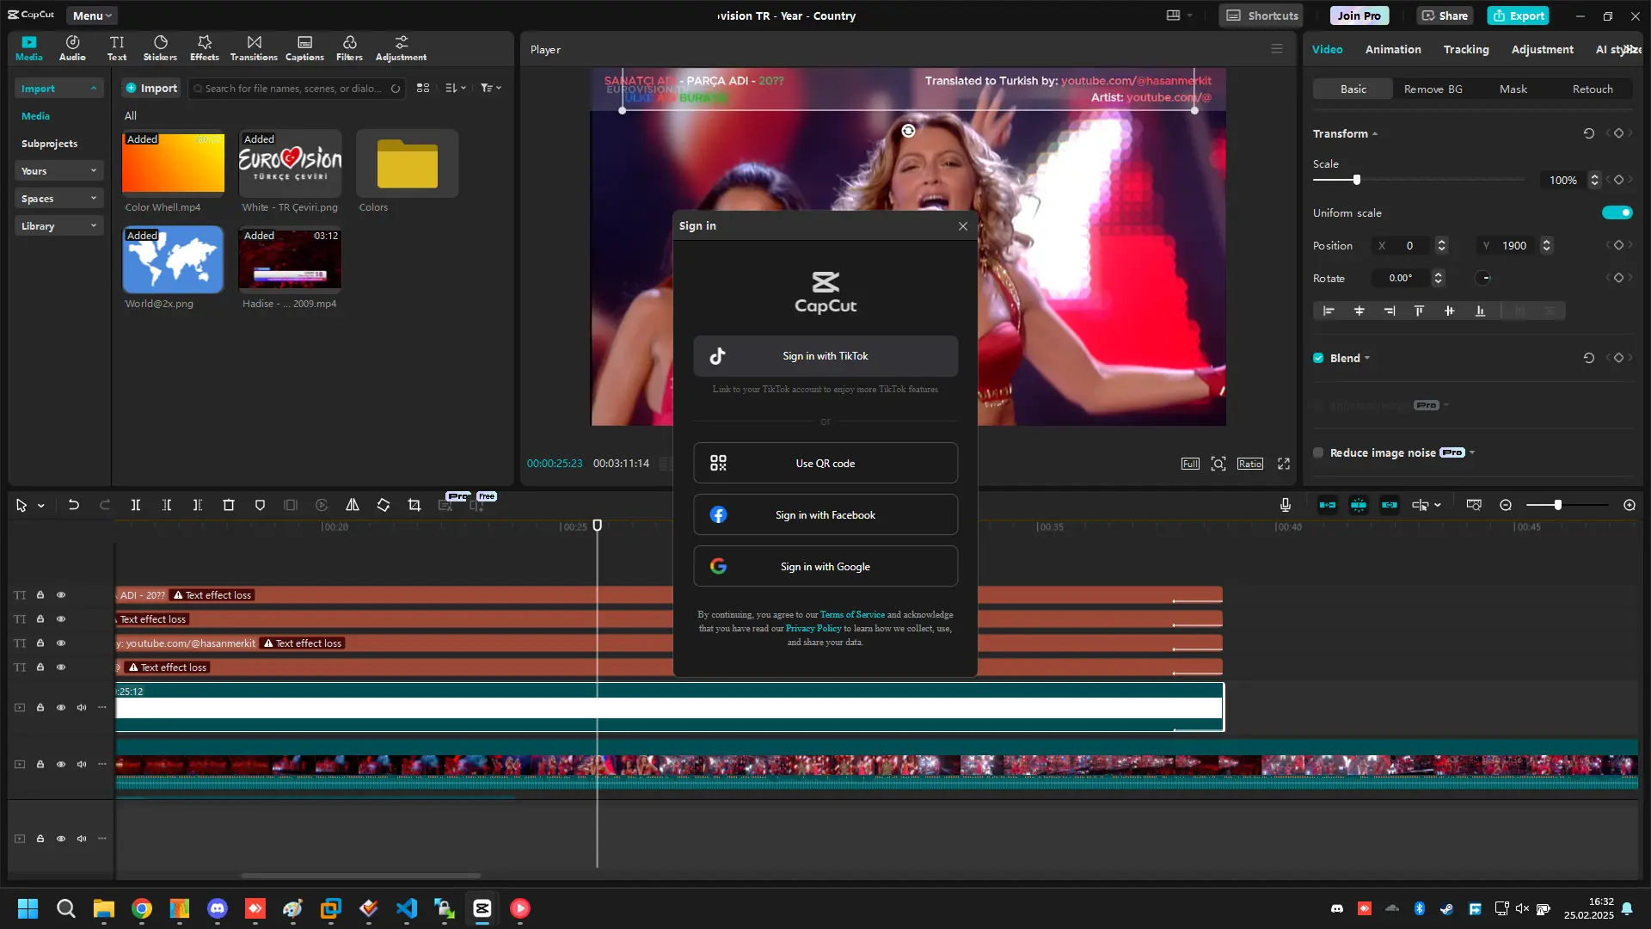Image resolution: width=1651 pixels, height=929 pixels.
Task: Click Sign in with Google
Action: click(825, 567)
